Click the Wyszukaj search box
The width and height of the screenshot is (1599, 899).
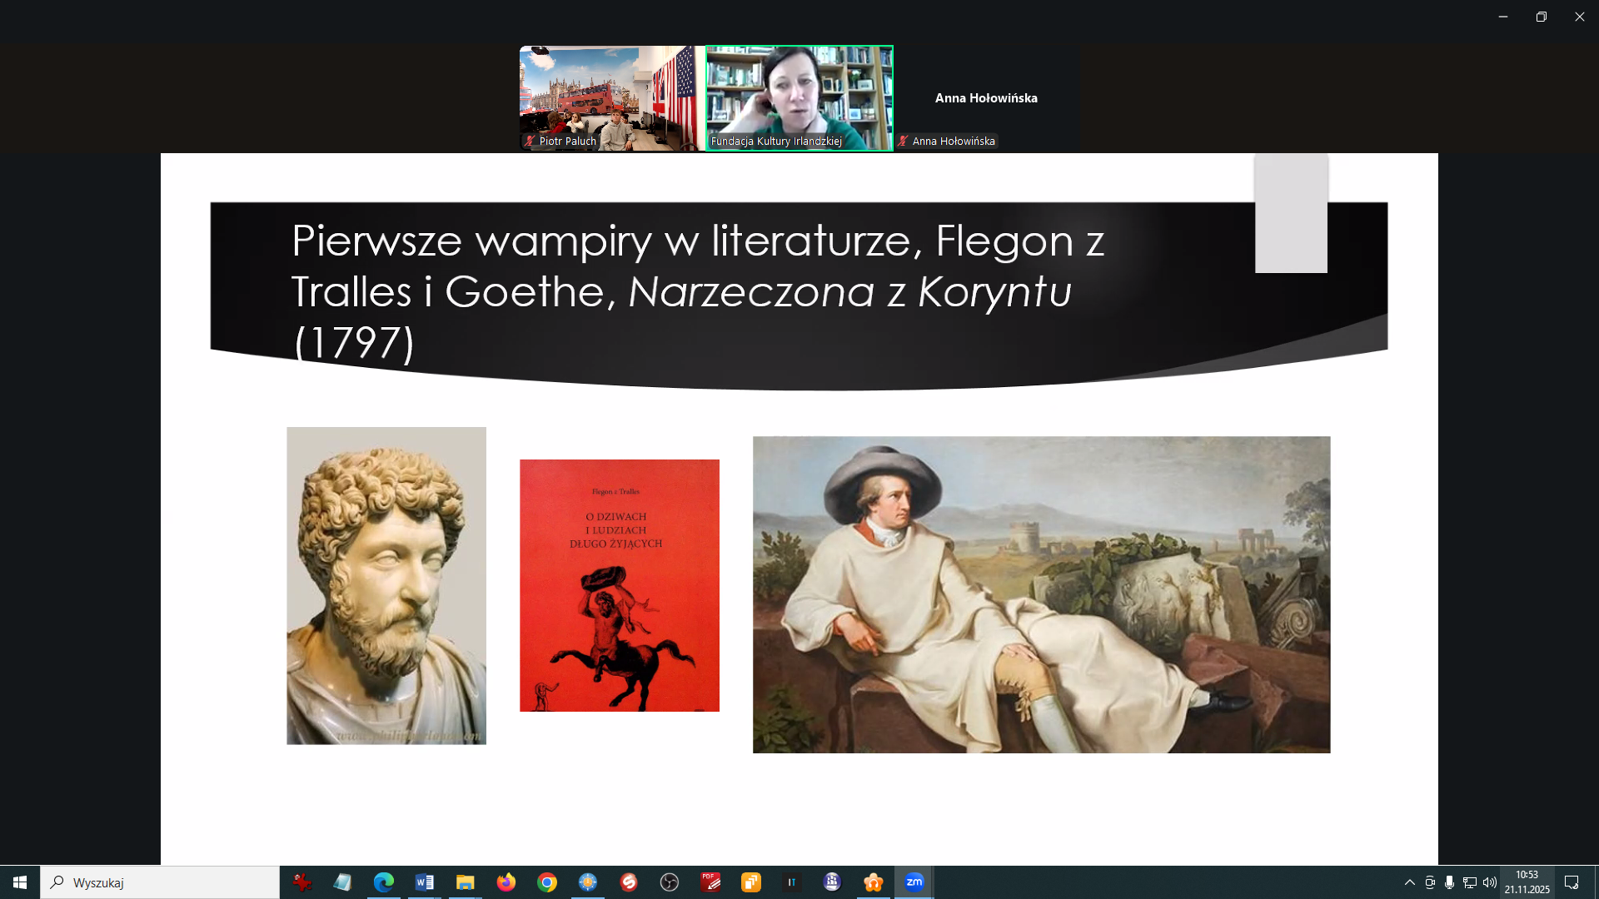[160, 882]
